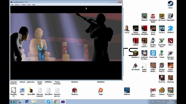Switch to VisualBoyAdvance taskbar button
This screenshot has width=186, height=104.
click(63, 102)
